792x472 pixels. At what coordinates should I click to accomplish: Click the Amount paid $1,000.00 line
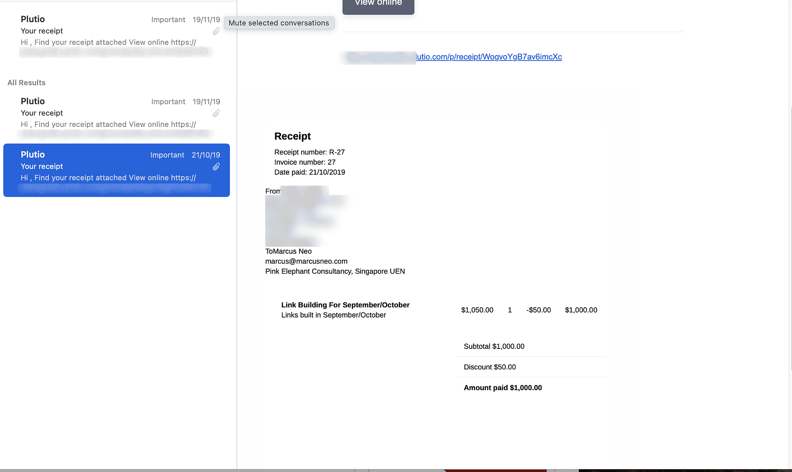pos(502,388)
